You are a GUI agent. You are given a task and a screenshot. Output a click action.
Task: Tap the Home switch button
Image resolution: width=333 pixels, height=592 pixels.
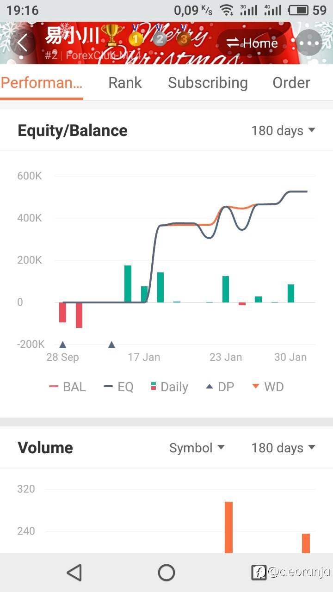252,43
